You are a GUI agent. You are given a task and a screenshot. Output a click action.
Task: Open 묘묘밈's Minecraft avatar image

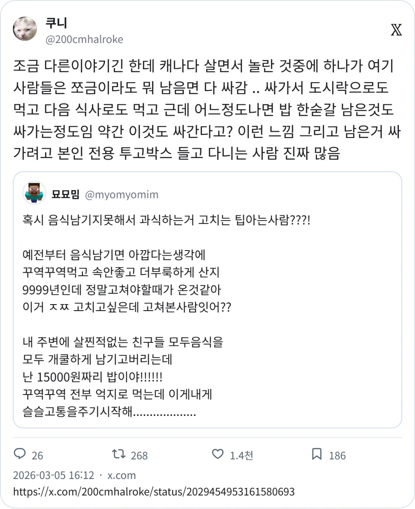[33, 194]
